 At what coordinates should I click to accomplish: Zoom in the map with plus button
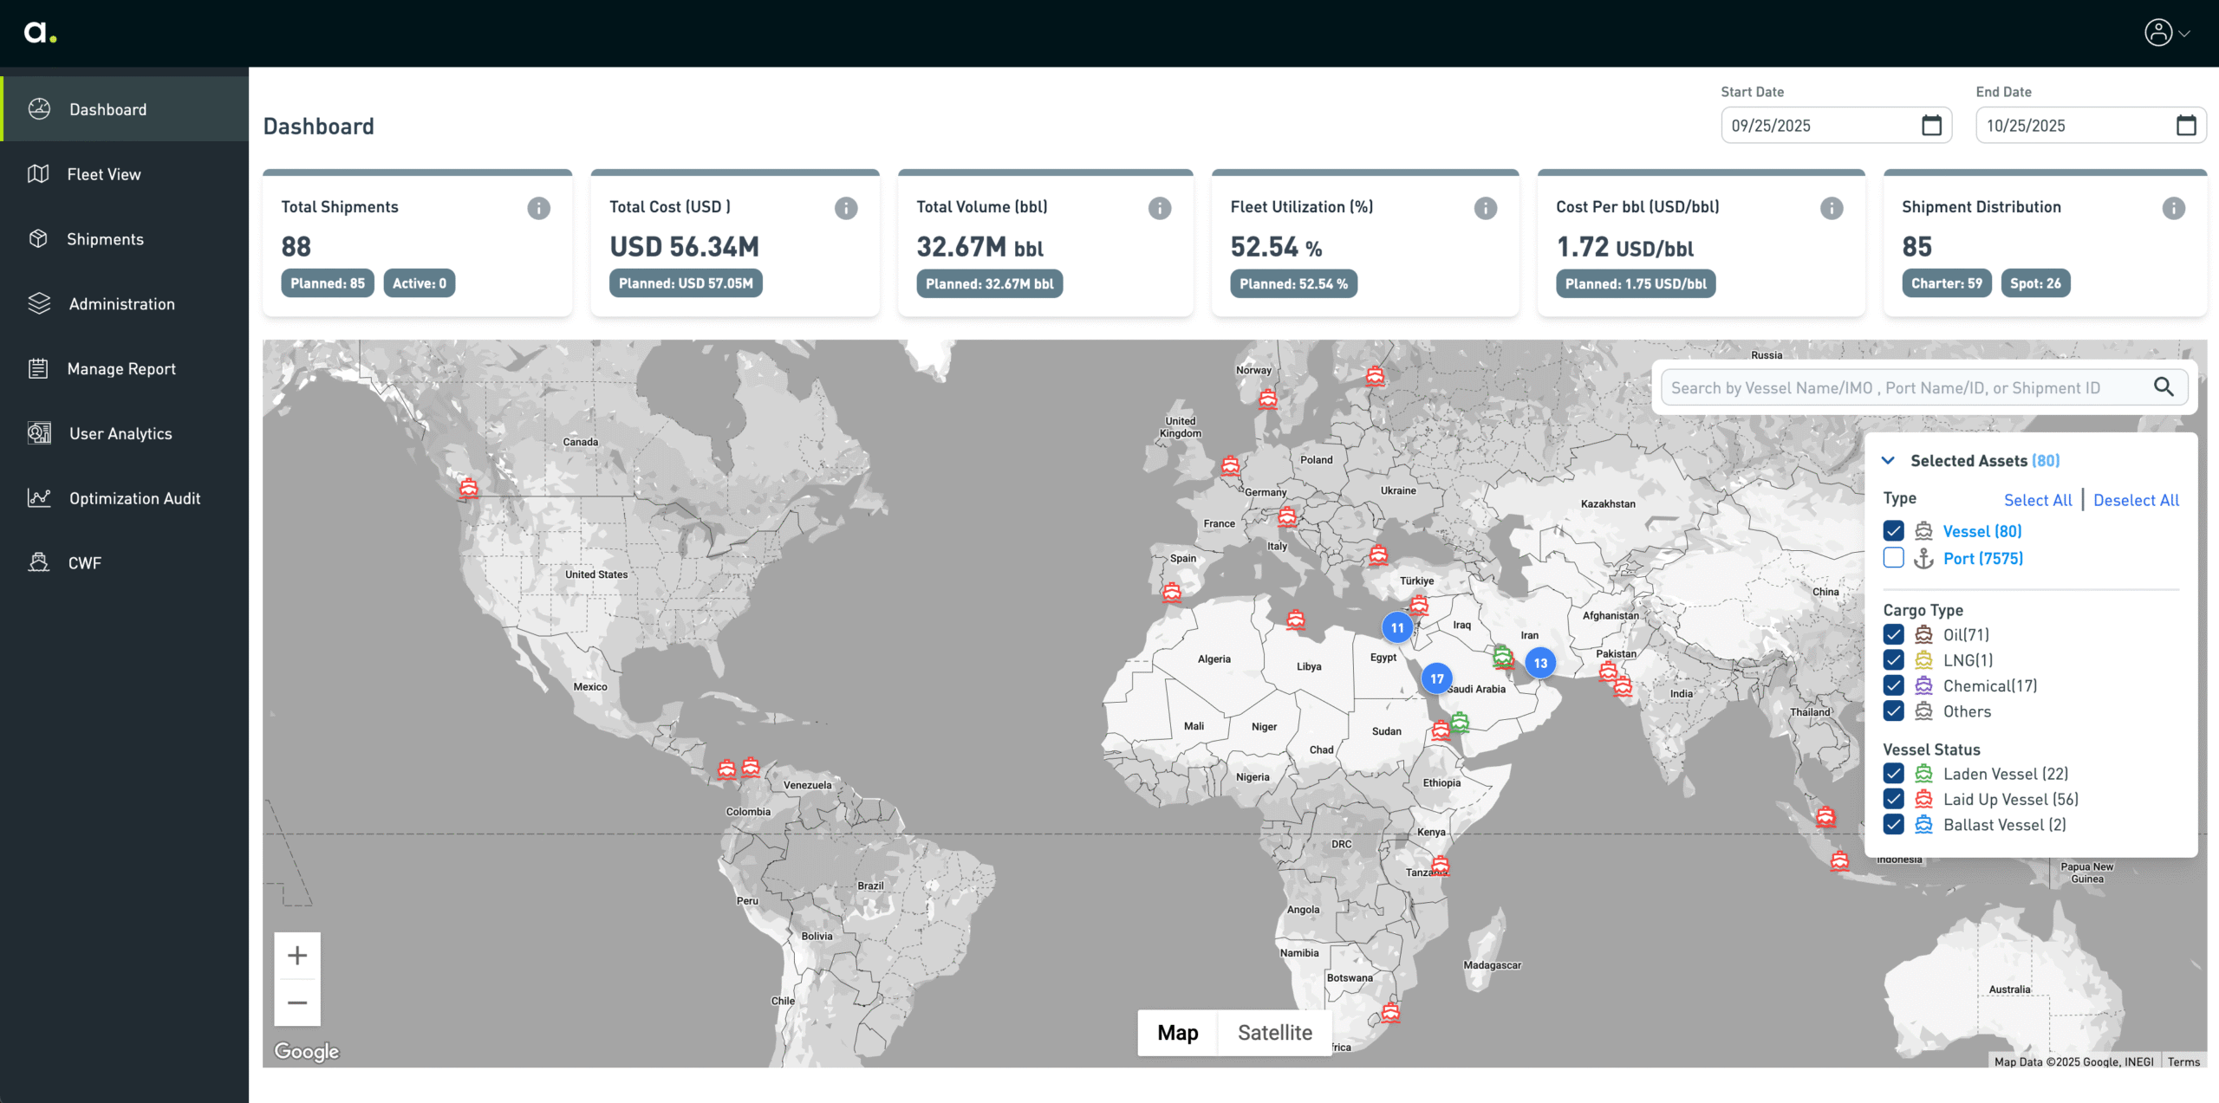[x=297, y=956]
